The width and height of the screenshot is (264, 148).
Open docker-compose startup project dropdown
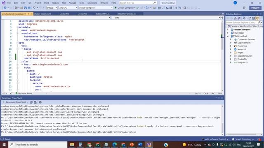coord(96,8)
